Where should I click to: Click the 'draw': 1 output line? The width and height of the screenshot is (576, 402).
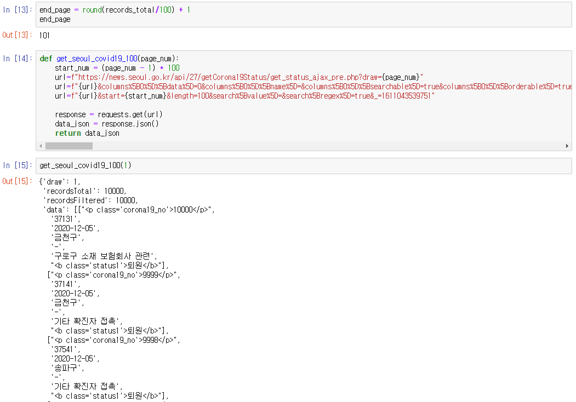pyautogui.click(x=60, y=182)
